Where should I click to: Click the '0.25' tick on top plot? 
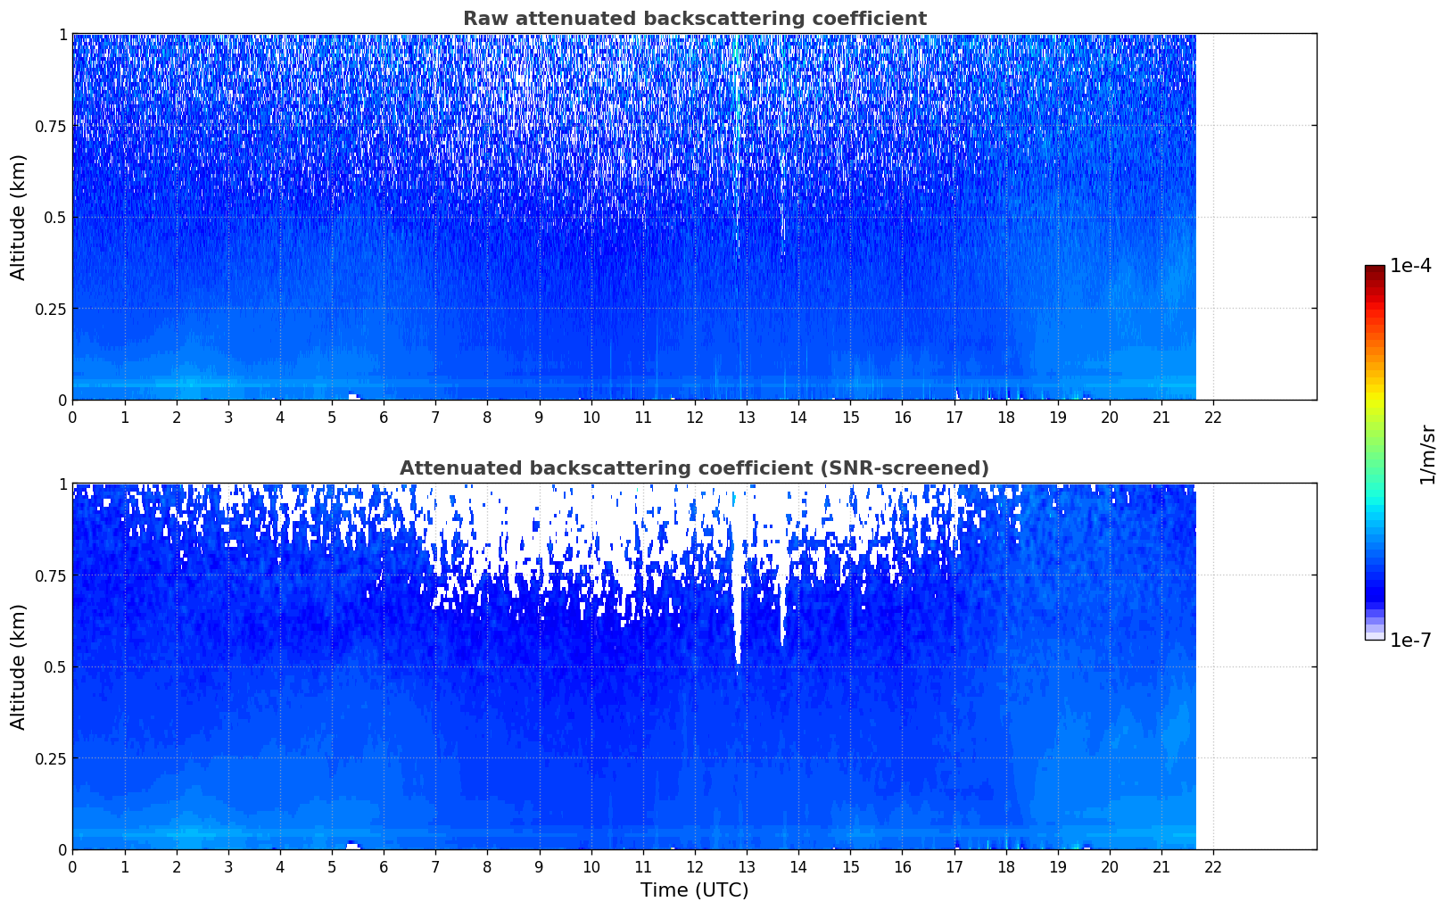[50, 309]
